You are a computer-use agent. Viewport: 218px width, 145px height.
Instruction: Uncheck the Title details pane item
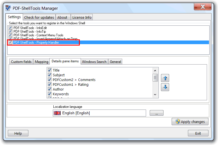50,70
